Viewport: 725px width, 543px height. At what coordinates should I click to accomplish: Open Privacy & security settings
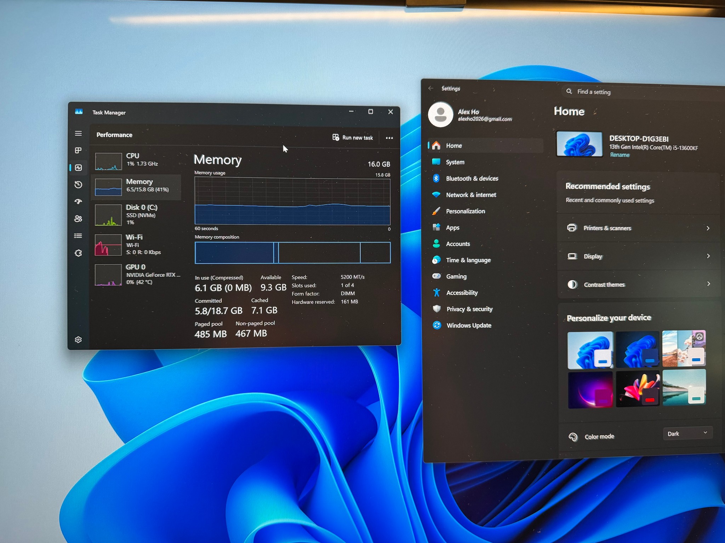click(485, 309)
